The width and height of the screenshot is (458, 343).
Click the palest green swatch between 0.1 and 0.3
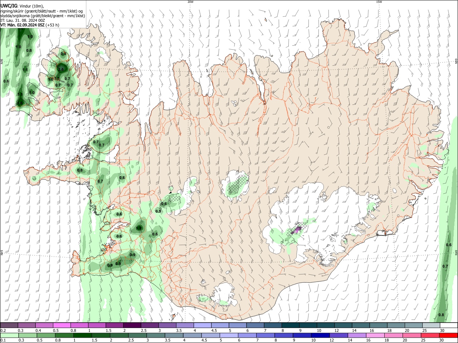pos(9,335)
